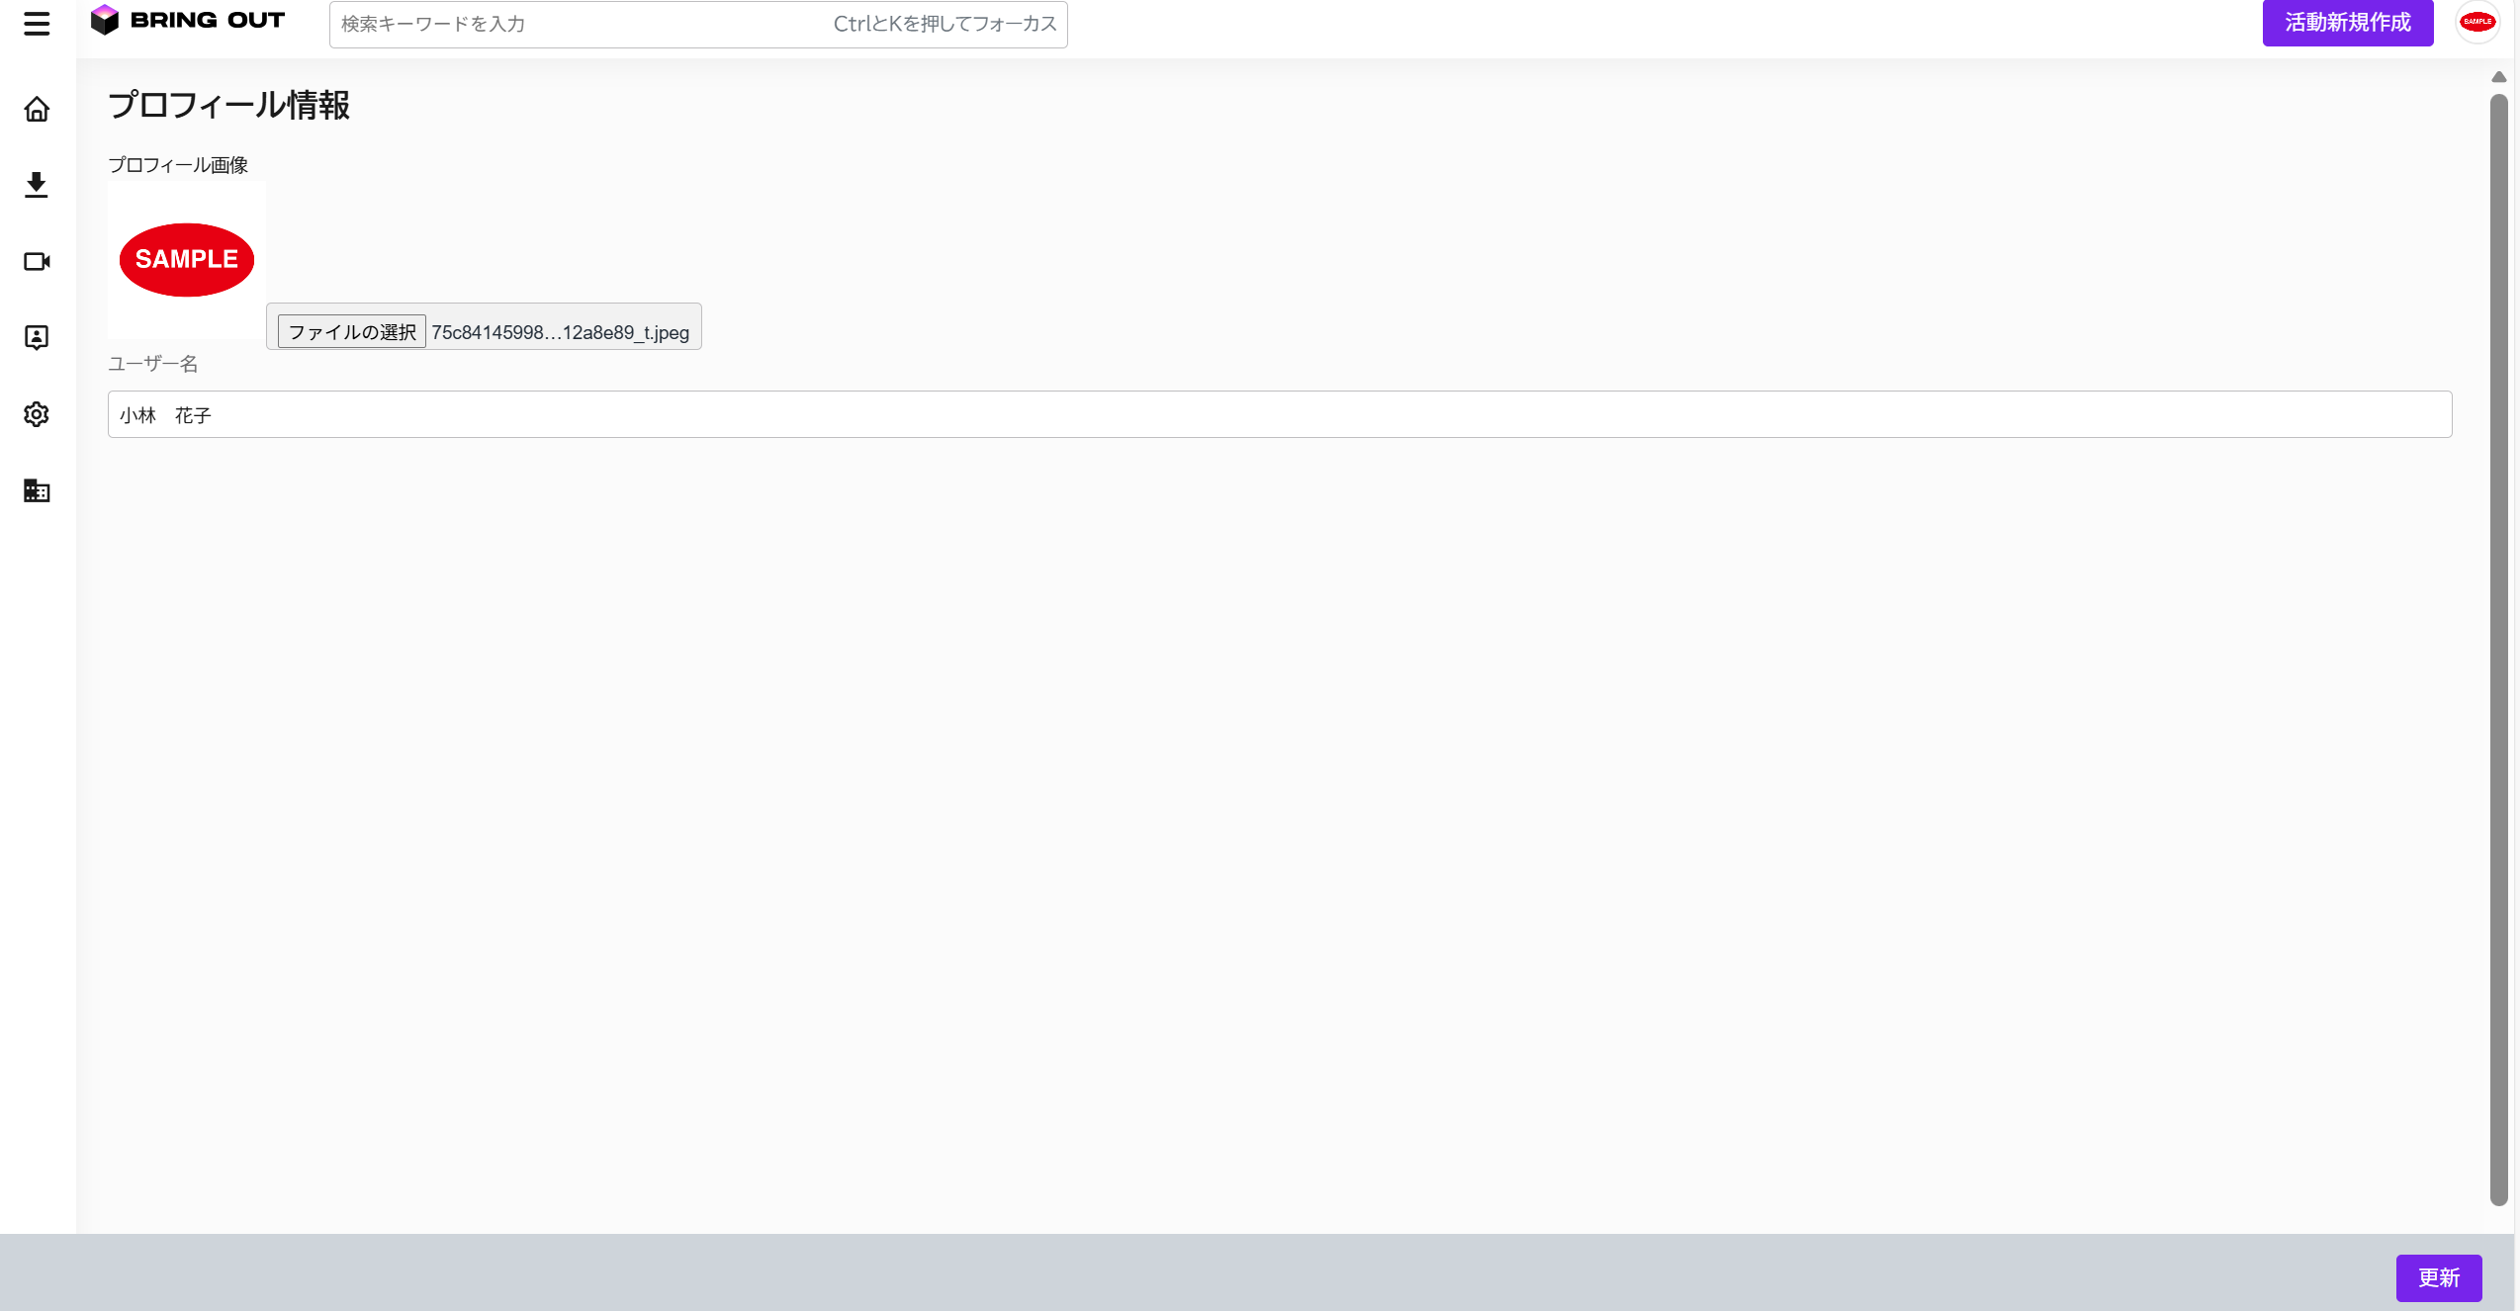The width and height of the screenshot is (2520, 1311).
Task: Click the ユーザー名 input with 小林 花子
Action: coord(1280,414)
